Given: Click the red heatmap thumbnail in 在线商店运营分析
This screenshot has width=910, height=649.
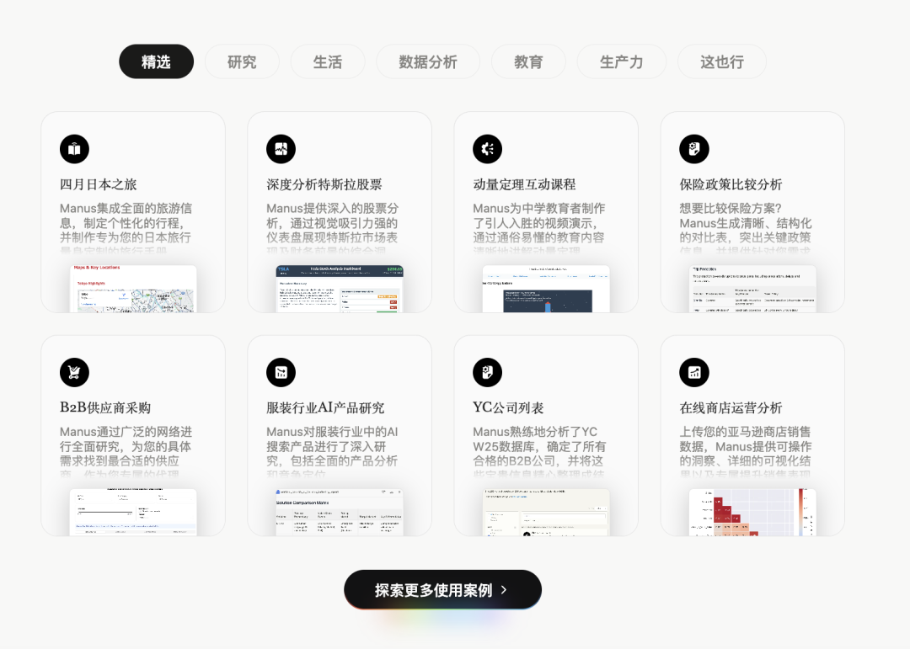Looking at the screenshot, I should [x=752, y=512].
